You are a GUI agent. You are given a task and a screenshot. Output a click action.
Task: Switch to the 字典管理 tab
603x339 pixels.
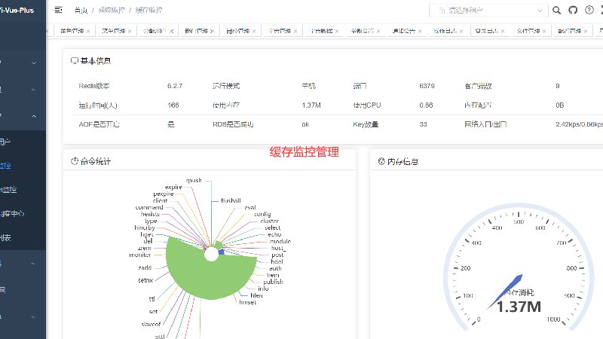[280, 31]
